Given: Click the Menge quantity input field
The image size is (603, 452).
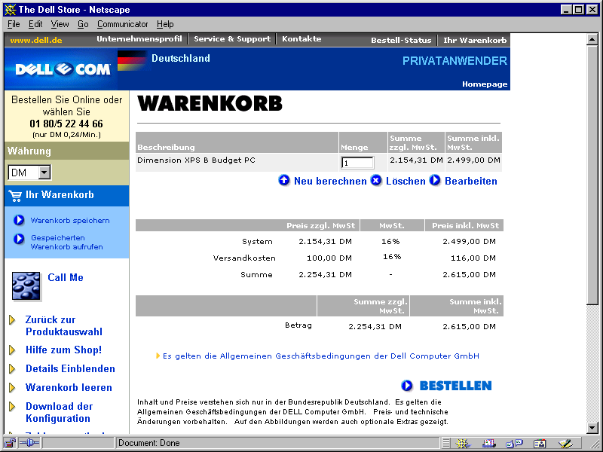Looking at the screenshot, I should point(357,163).
